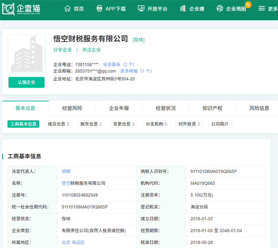
Task: Open the hamburger 更多 menu icon
Action: pos(261,8)
